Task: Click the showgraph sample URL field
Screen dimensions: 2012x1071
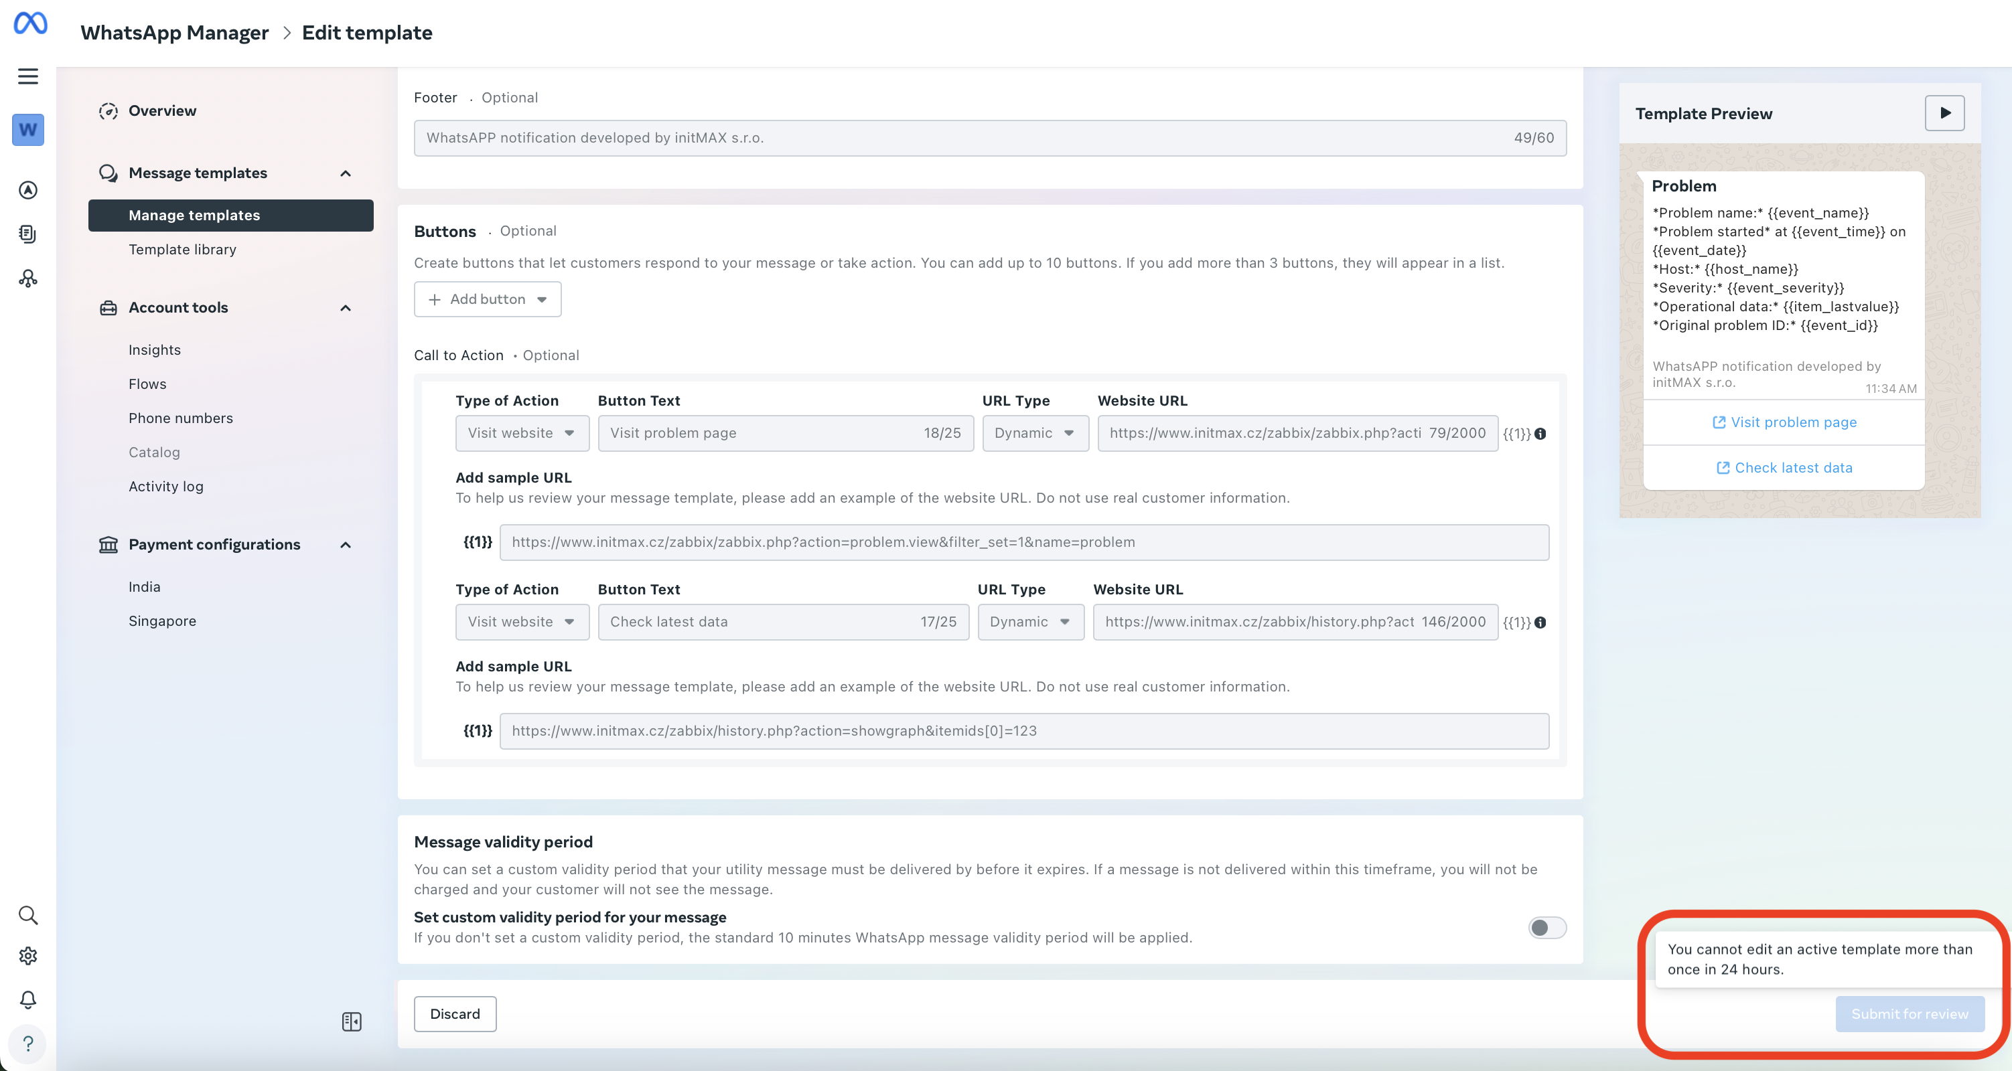Action: (1024, 731)
